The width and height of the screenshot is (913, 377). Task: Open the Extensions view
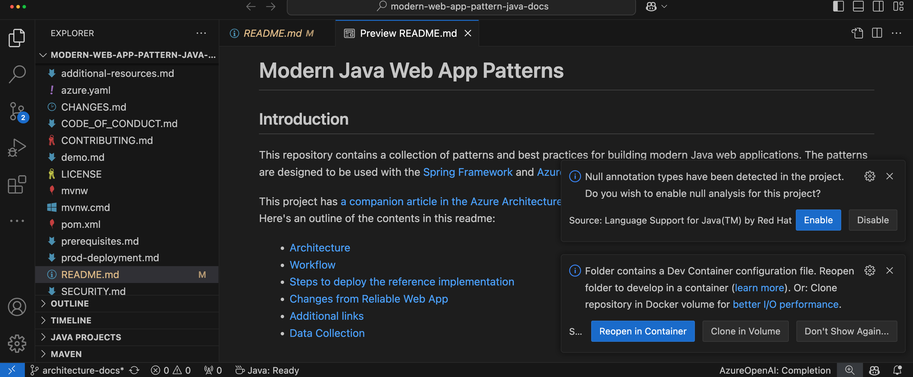[x=17, y=184]
